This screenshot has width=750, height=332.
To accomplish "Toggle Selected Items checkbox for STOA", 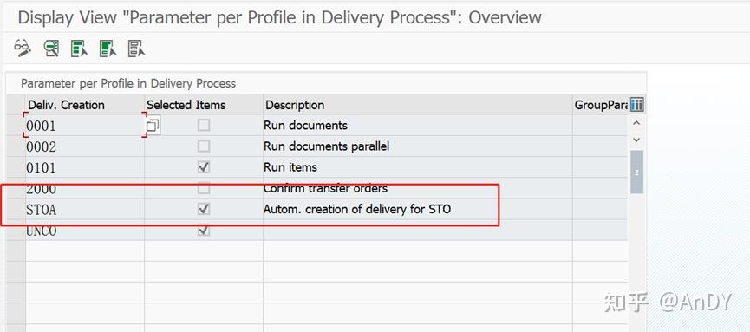I will pyautogui.click(x=204, y=209).
